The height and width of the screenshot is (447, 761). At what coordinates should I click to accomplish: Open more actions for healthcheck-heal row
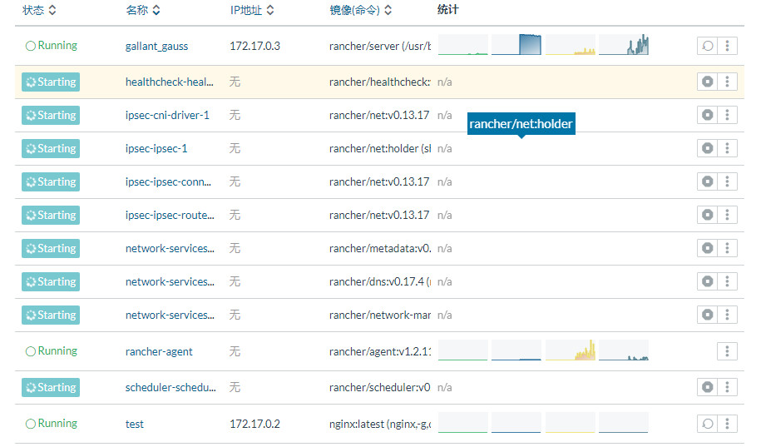(x=727, y=82)
